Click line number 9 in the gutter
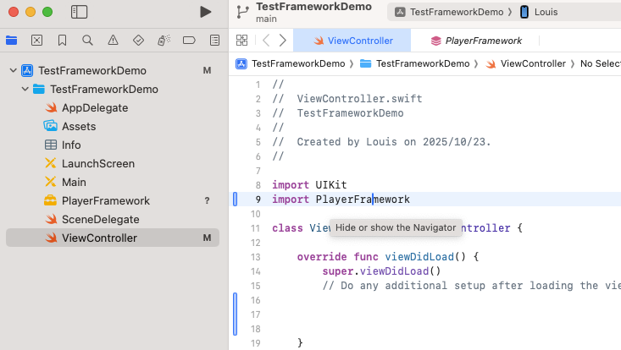 258,200
